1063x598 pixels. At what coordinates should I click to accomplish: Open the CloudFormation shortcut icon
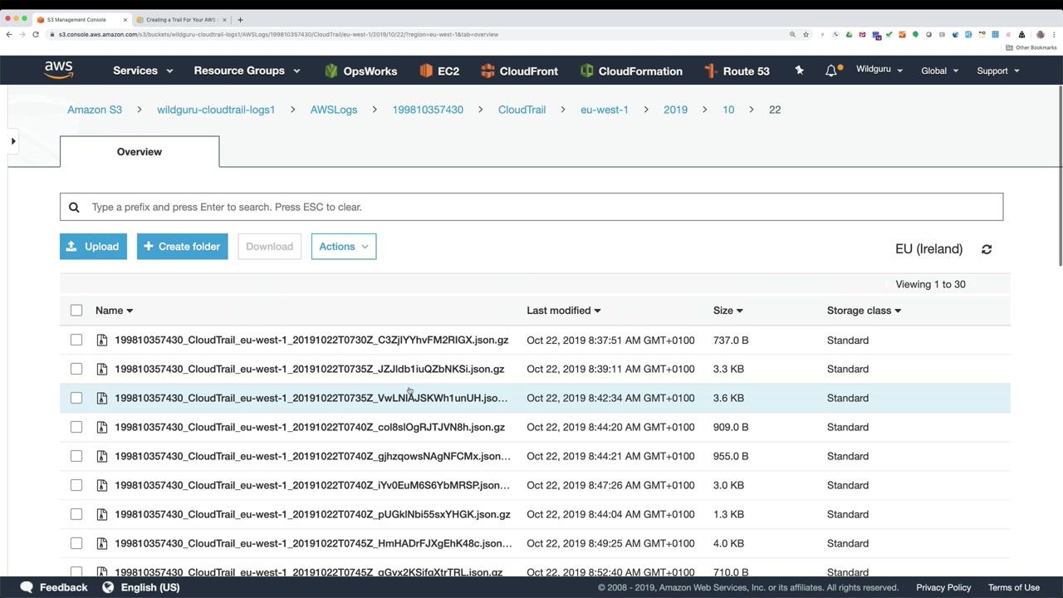tap(587, 71)
